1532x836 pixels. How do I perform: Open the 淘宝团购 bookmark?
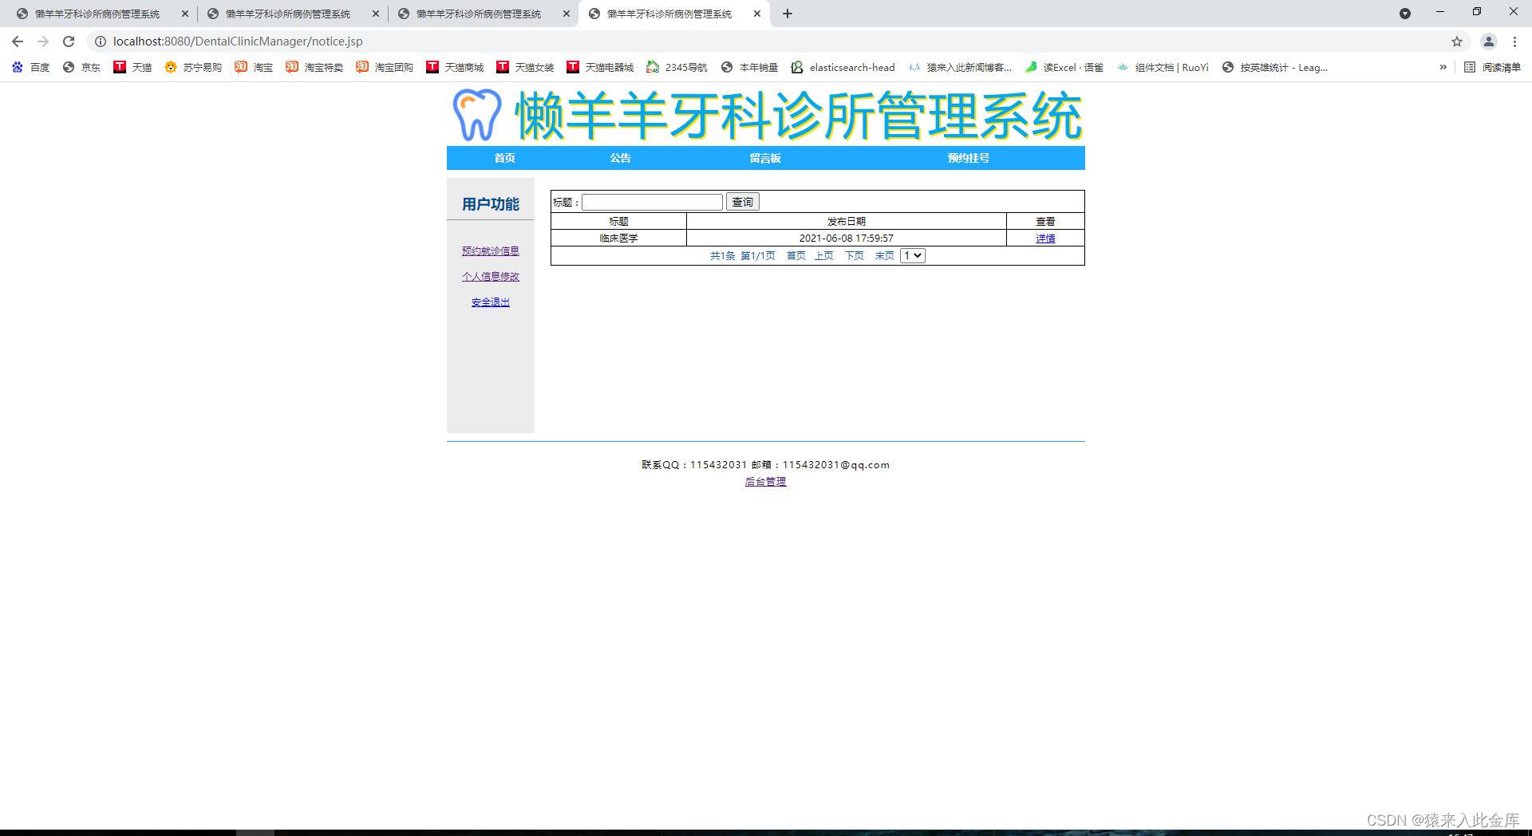pyautogui.click(x=385, y=68)
